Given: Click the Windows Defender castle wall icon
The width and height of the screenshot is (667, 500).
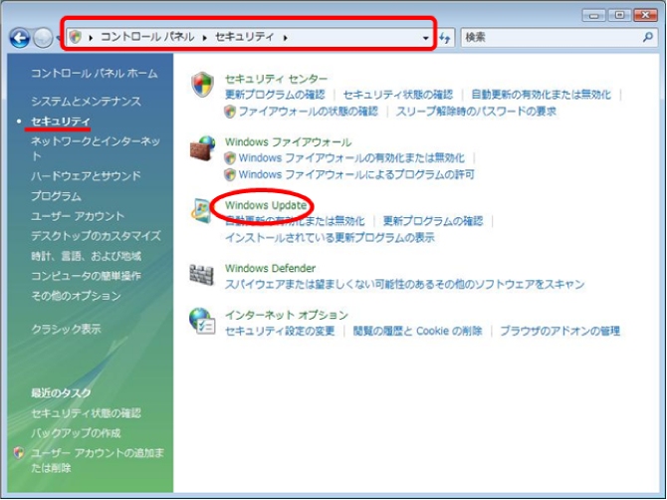Looking at the screenshot, I should (202, 275).
